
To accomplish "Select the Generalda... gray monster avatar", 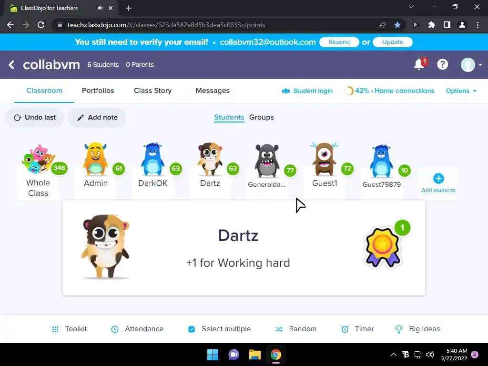I will pos(267,161).
